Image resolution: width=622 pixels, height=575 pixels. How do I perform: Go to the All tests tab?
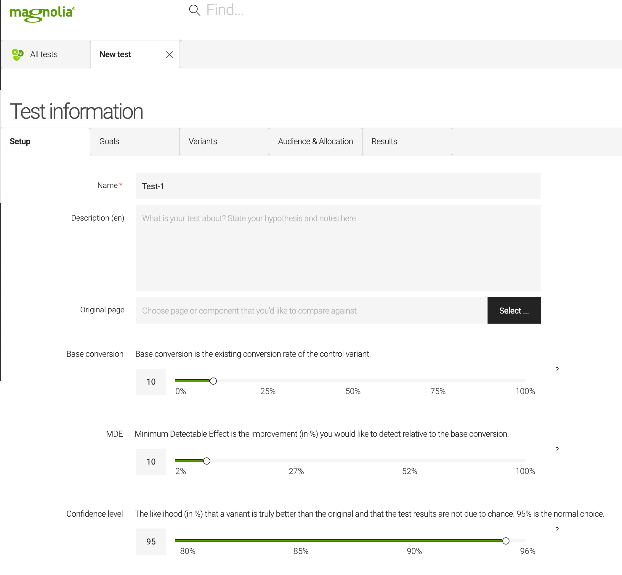(44, 54)
